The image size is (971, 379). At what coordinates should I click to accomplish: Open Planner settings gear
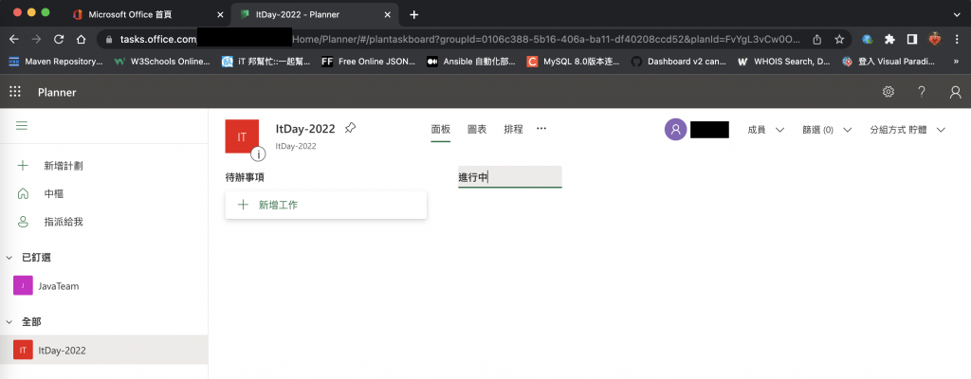pyautogui.click(x=888, y=92)
